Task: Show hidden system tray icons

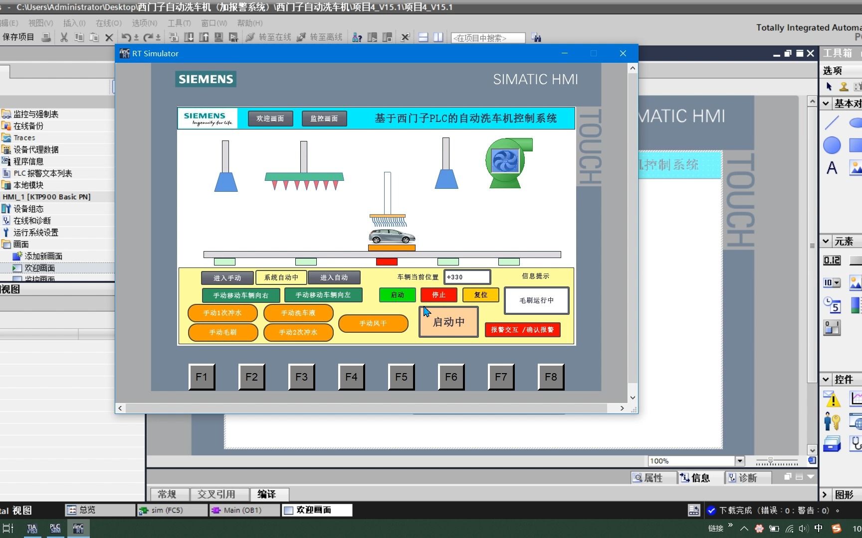Action: (744, 529)
